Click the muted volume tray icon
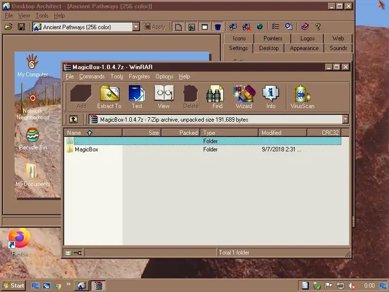The width and height of the screenshot is (389, 292). coord(352,286)
